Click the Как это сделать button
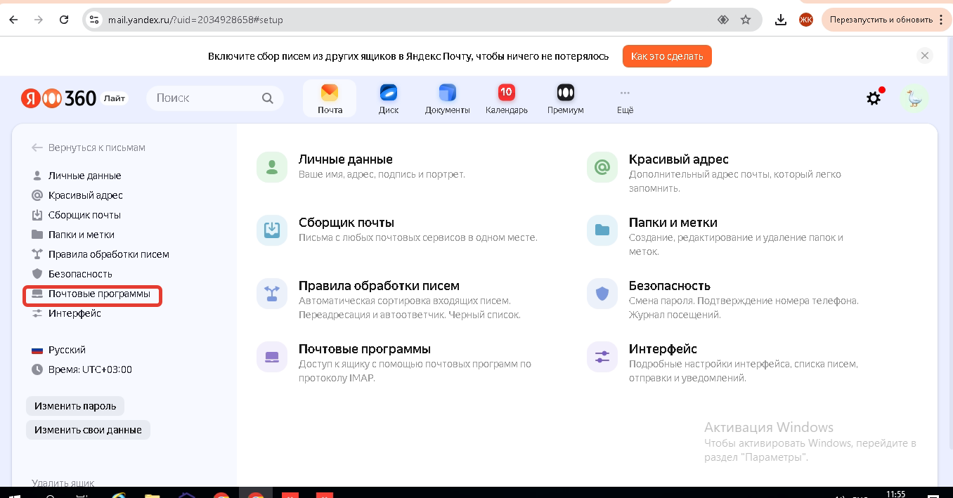This screenshot has width=953, height=498. pyautogui.click(x=667, y=56)
